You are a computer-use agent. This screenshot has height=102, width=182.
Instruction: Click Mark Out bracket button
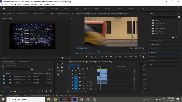(96, 57)
